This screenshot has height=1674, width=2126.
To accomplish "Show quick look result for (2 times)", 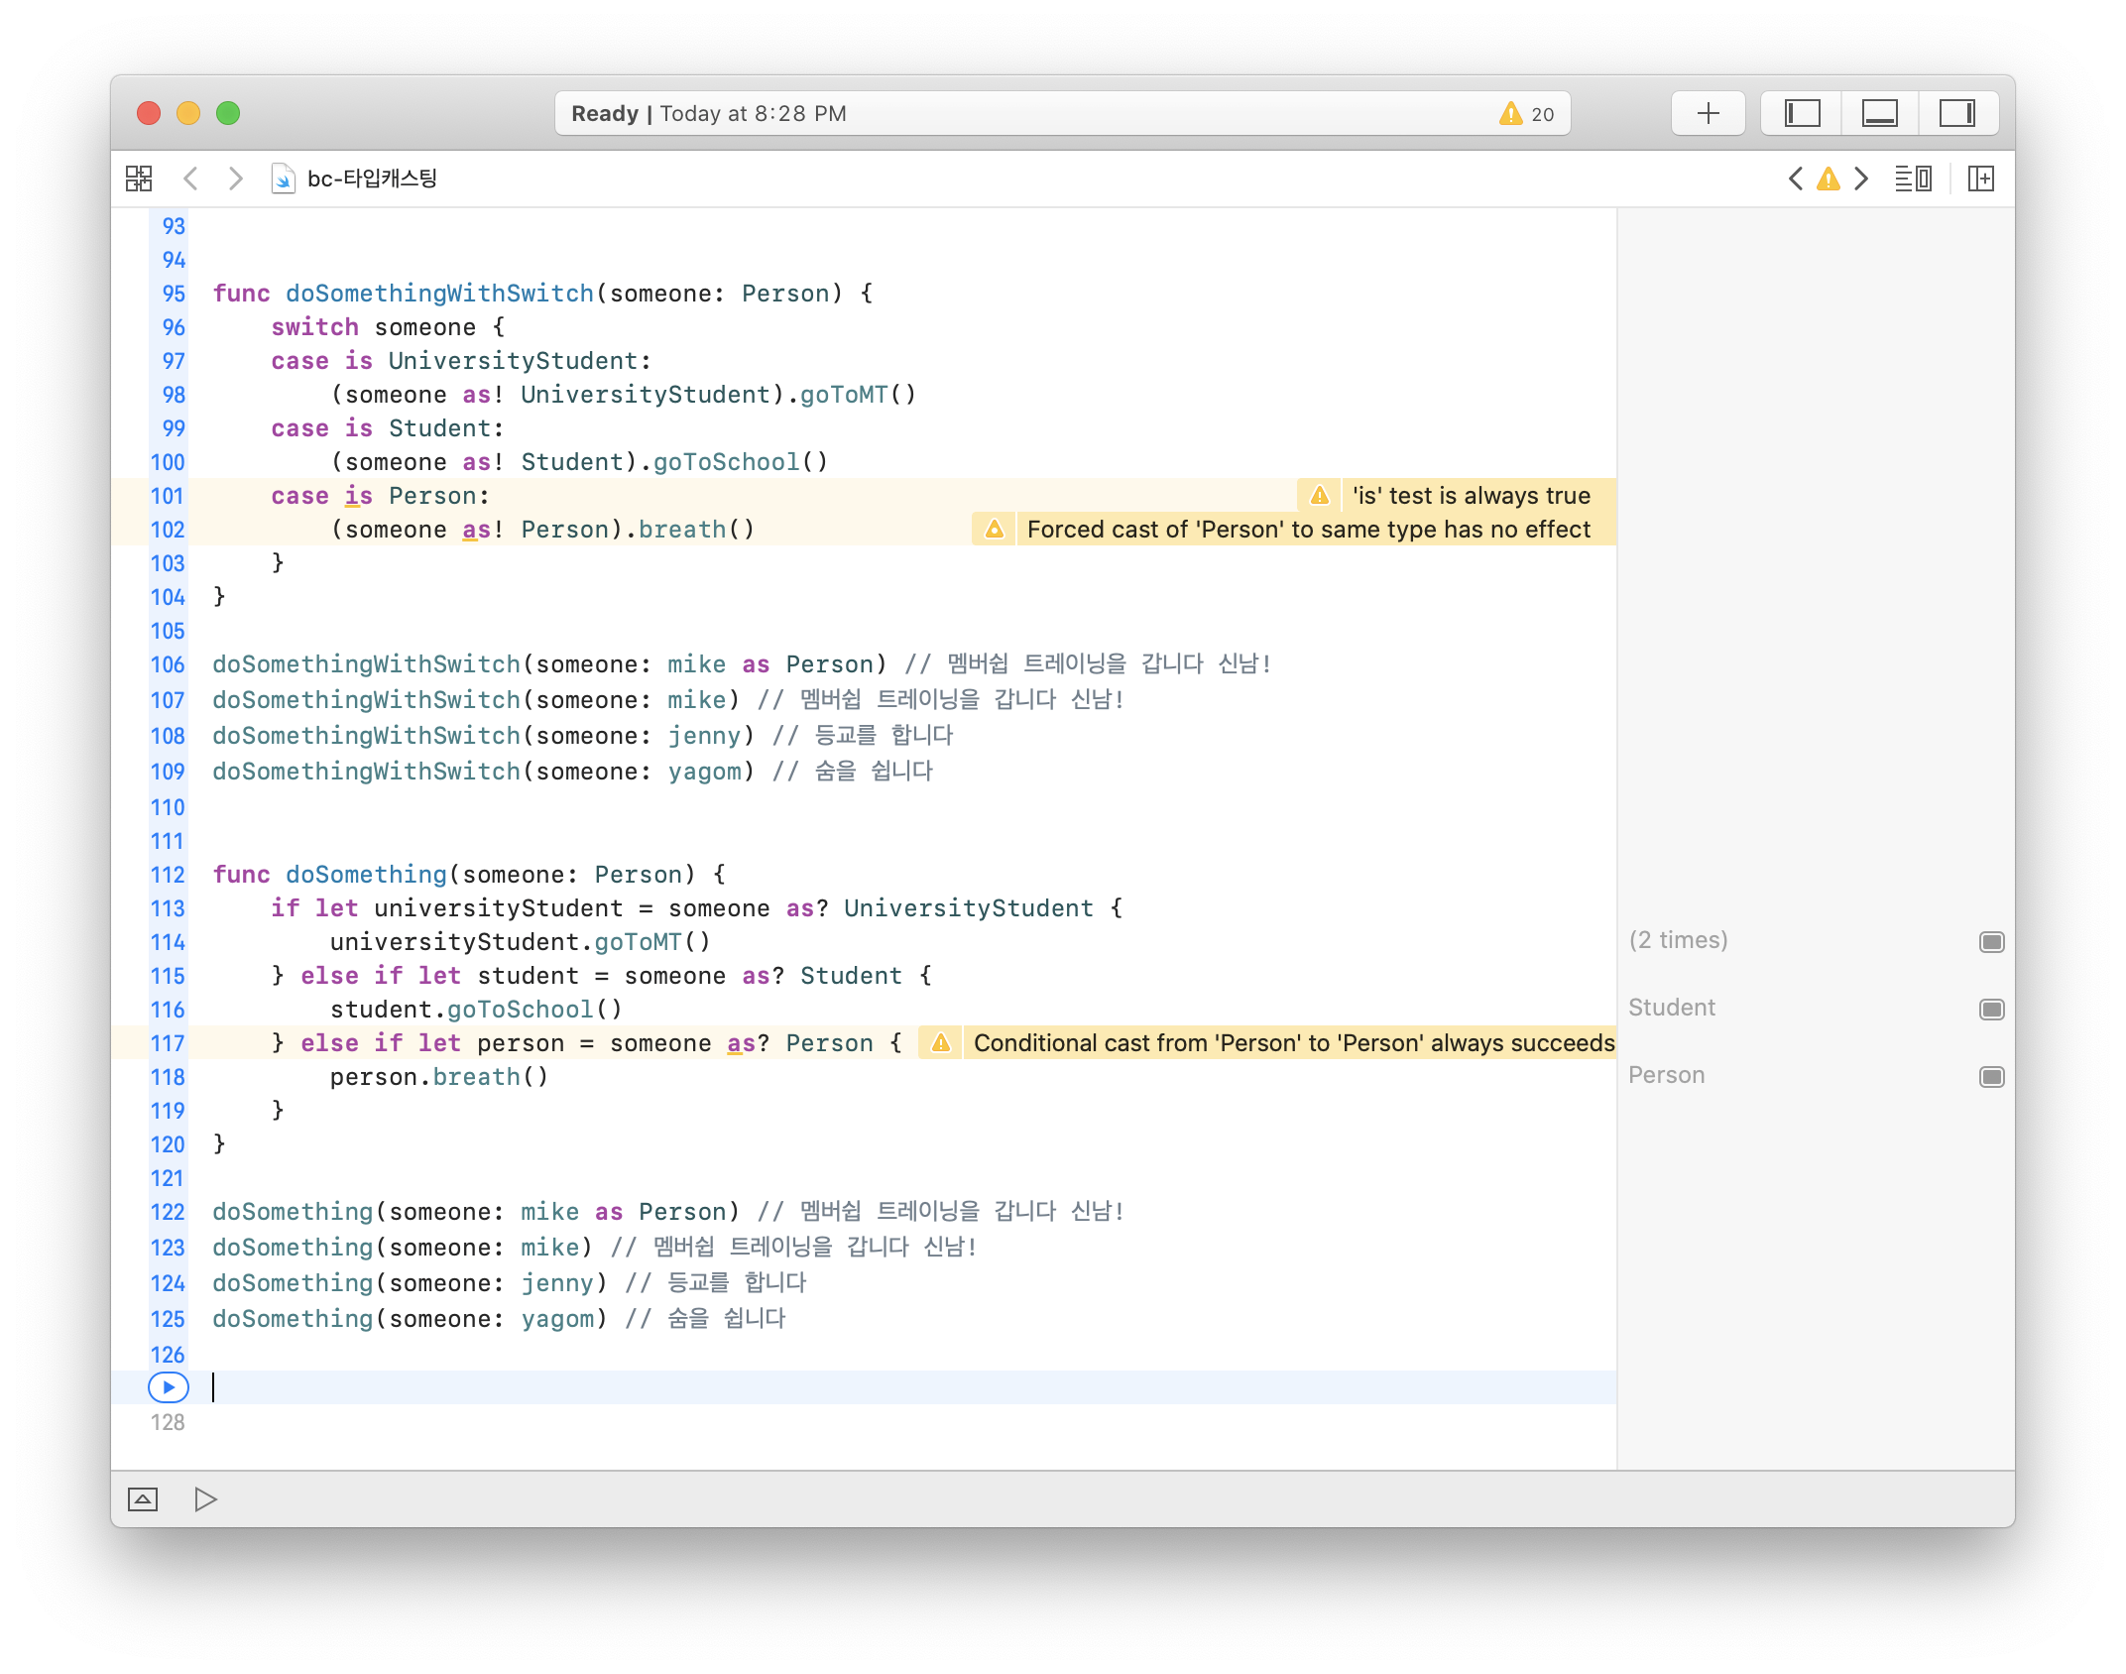I will click(x=1991, y=942).
